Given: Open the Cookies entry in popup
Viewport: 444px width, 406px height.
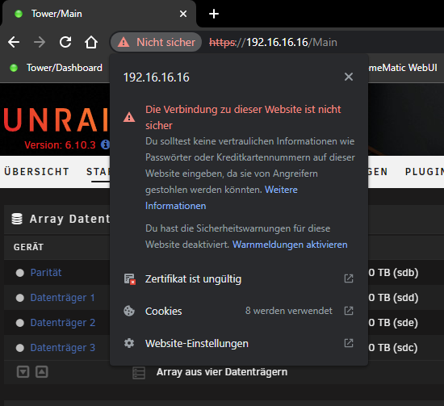Looking at the screenshot, I should tap(239, 311).
